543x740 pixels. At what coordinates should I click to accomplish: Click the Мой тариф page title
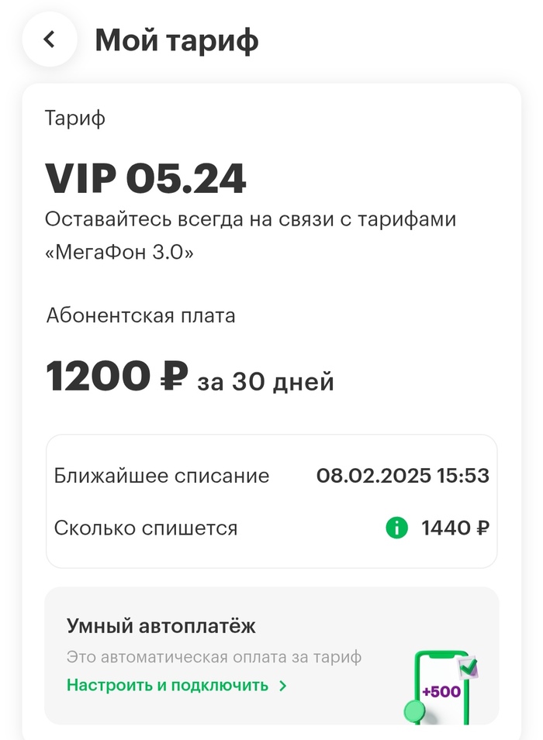coord(177,40)
